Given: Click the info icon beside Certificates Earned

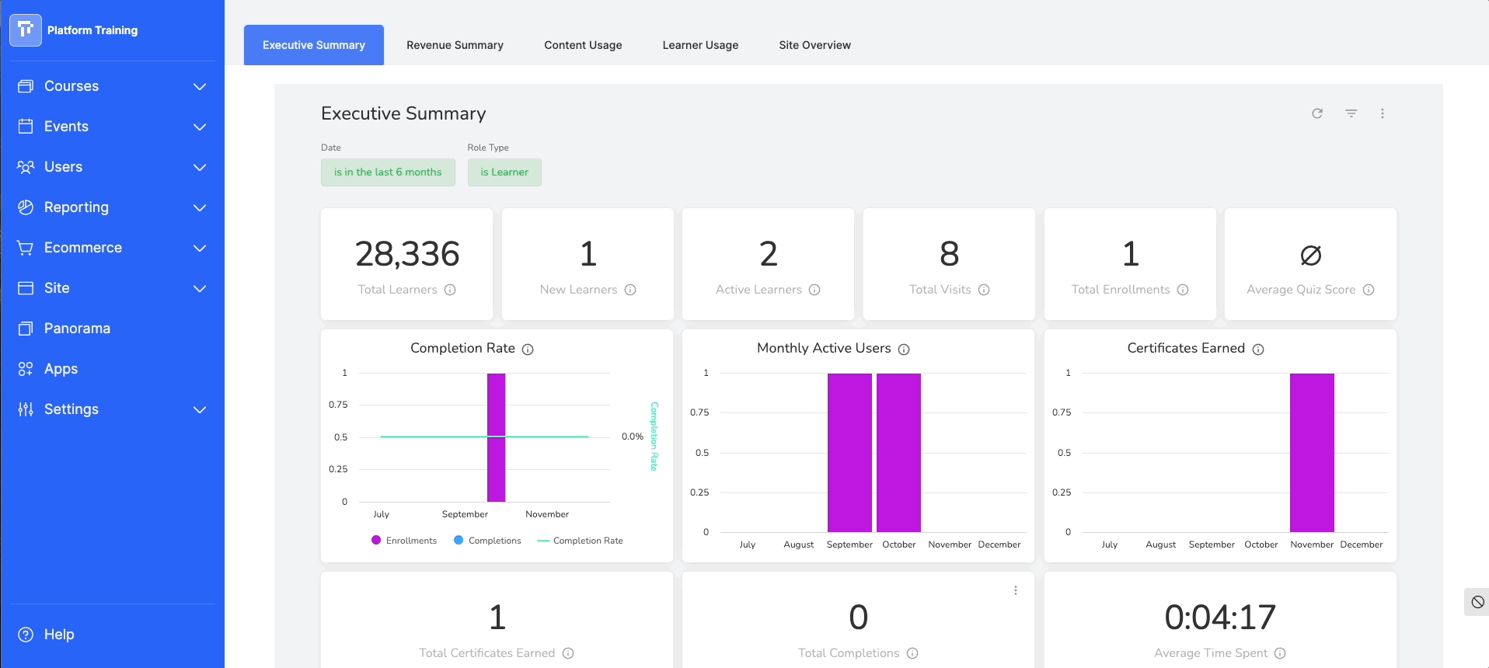Looking at the screenshot, I should point(1258,350).
